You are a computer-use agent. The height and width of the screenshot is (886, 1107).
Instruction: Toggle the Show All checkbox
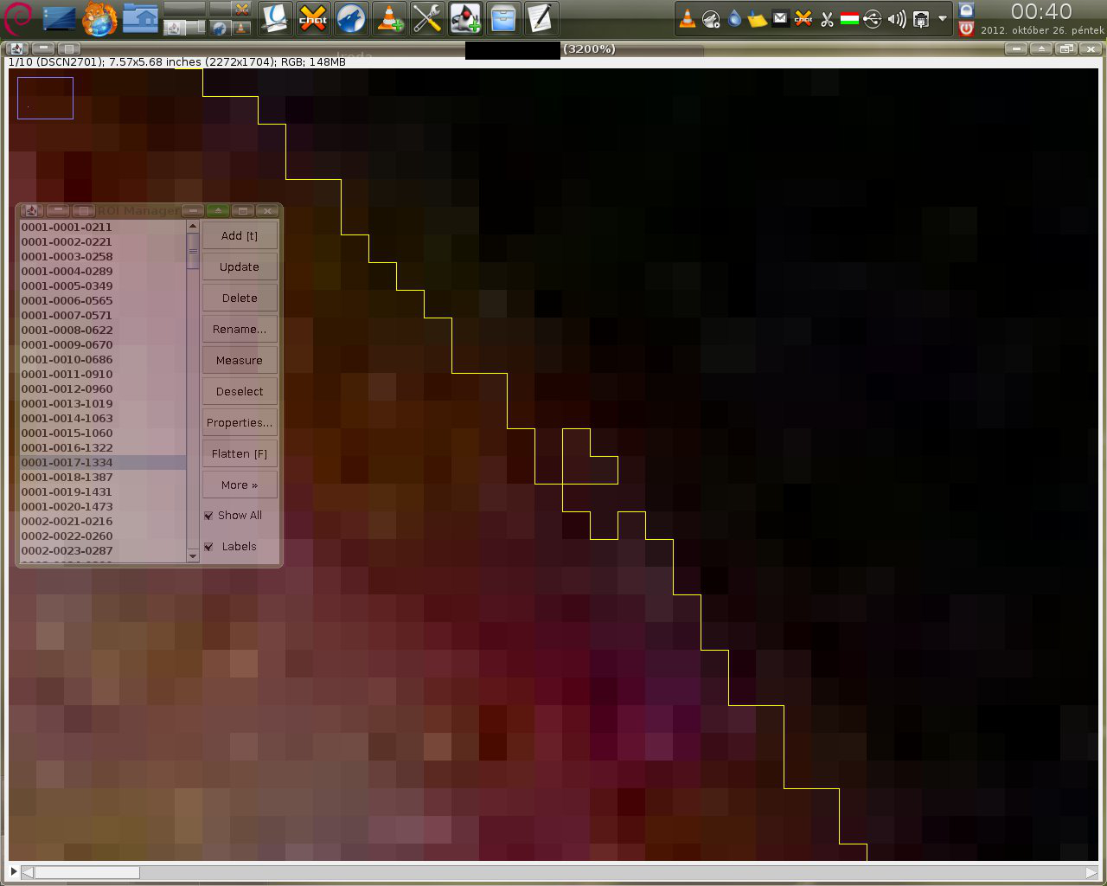coord(208,516)
